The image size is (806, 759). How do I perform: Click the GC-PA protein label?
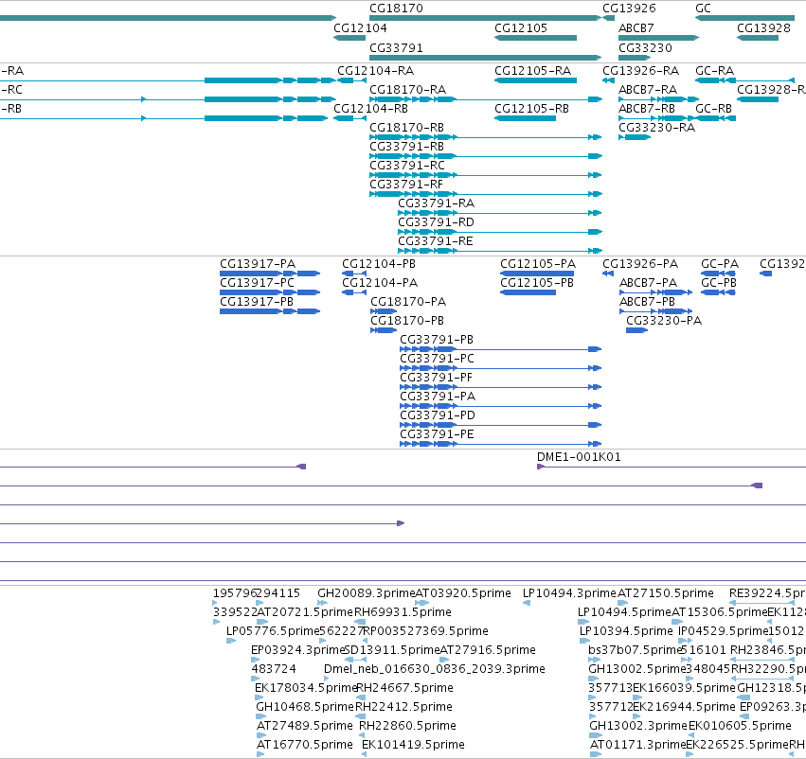pyautogui.click(x=720, y=264)
